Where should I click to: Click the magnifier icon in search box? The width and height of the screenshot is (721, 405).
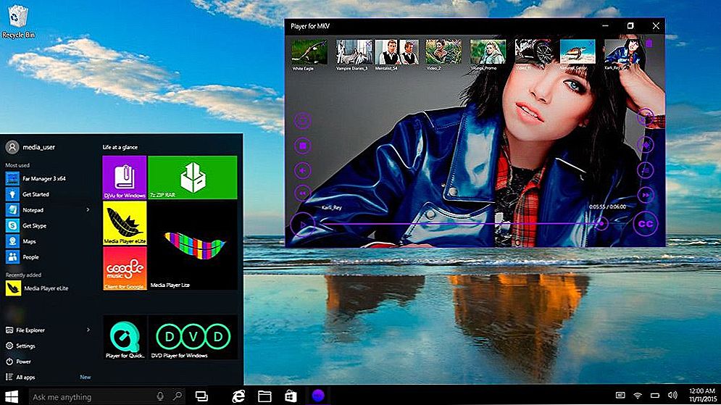177,396
